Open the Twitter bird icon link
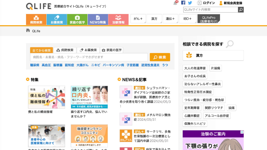 [190, 3]
